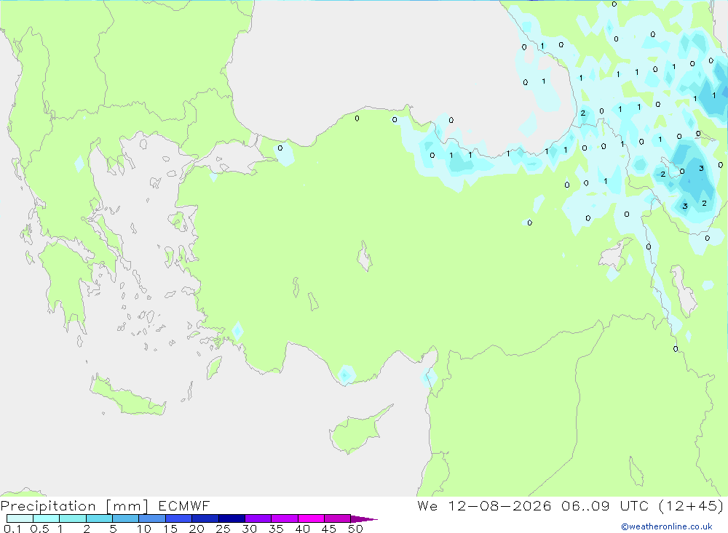Image resolution: width=728 pixels, height=533 pixels.
Task: Choose the 10–15 mm blue swatch
Action: click(x=152, y=518)
